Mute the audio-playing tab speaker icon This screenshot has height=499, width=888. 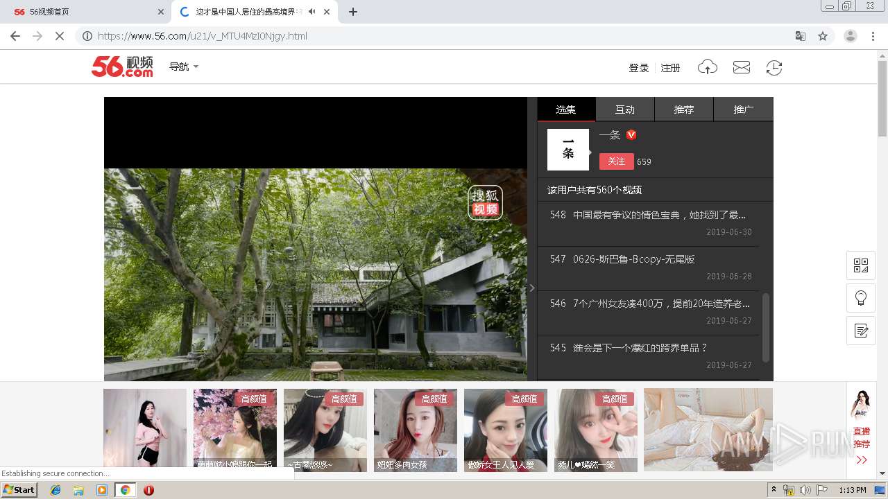(x=312, y=12)
